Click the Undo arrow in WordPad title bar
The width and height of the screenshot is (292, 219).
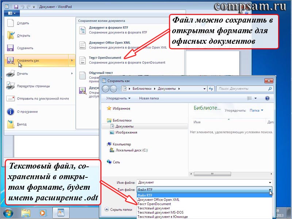tap(23, 7)
